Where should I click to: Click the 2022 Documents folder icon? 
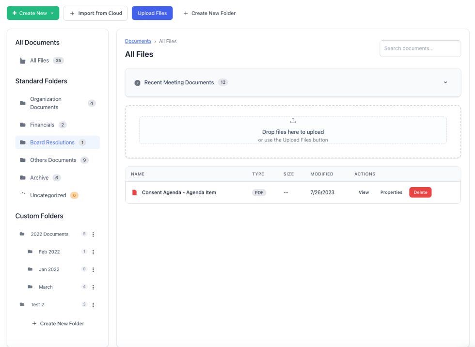tap(22, 234)
